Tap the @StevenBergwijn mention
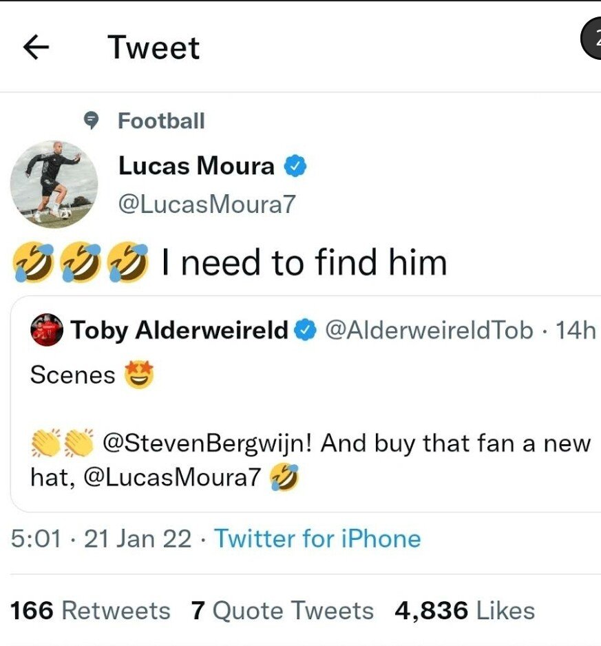The width and height of the screenshot is (601, 646). (207, 443)
